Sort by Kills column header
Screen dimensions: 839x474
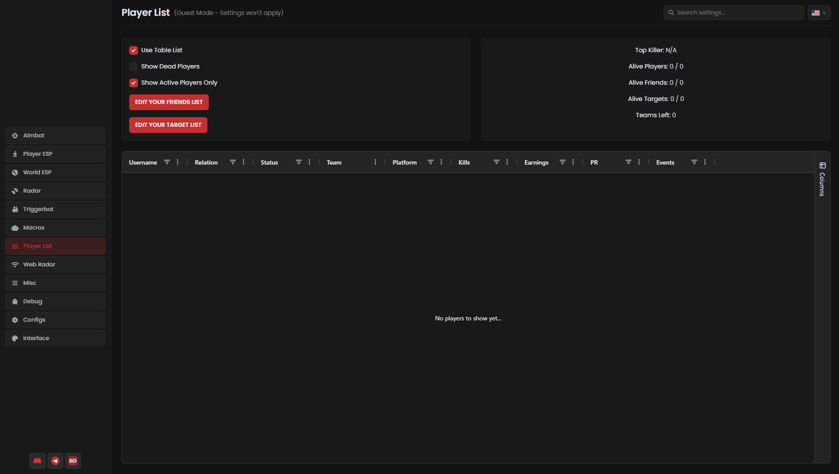(464, 163)
